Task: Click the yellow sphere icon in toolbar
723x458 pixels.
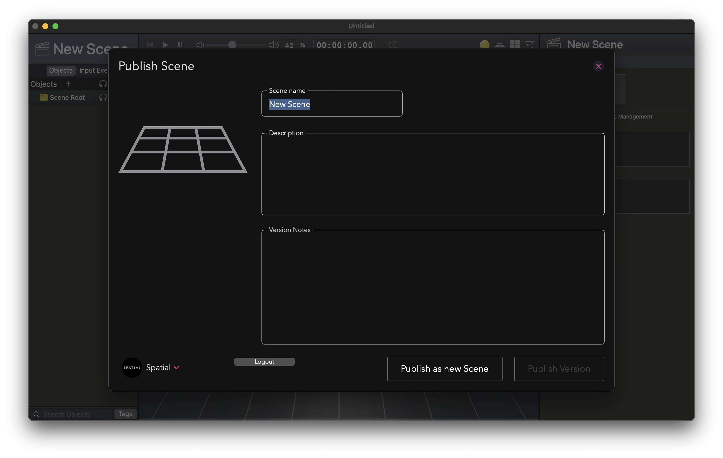Action: [484, 44]
